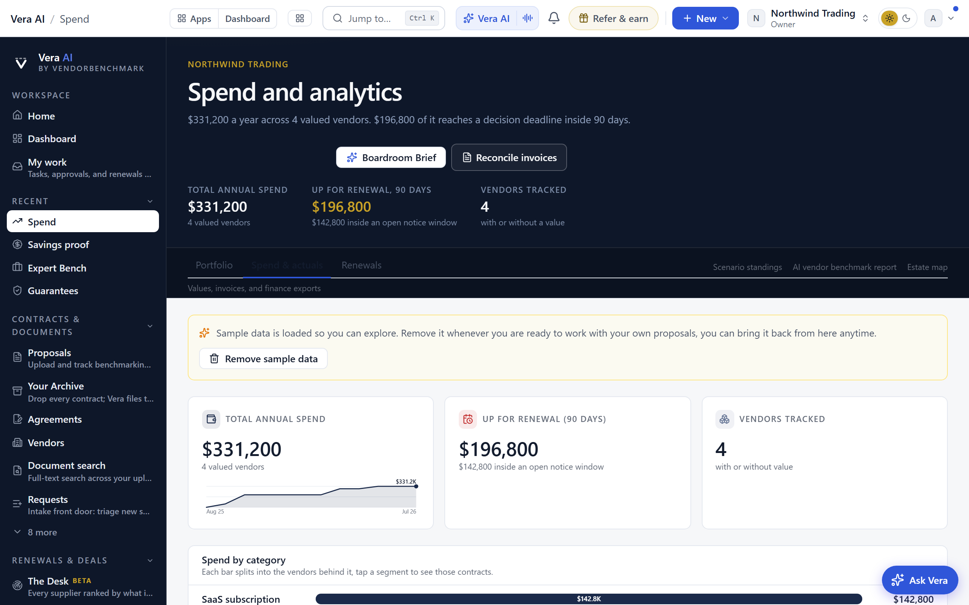Click the wallet icon on Total Annual Spend card
The image size is (969, 605).
coord(211,419)
